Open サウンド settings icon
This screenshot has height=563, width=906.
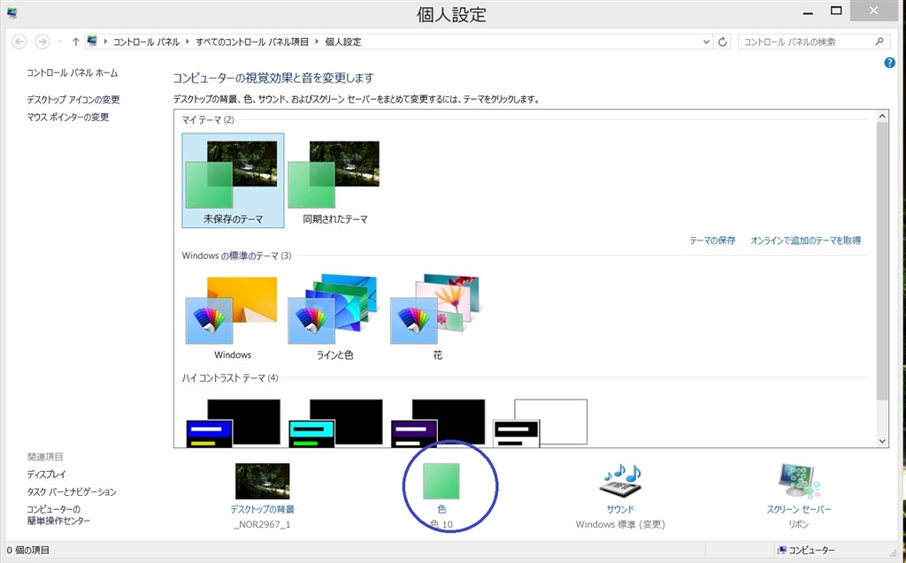coord(620,481)
